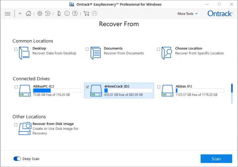Click the shopping cart buy icon
238x167 pixels.
(86, 14)
